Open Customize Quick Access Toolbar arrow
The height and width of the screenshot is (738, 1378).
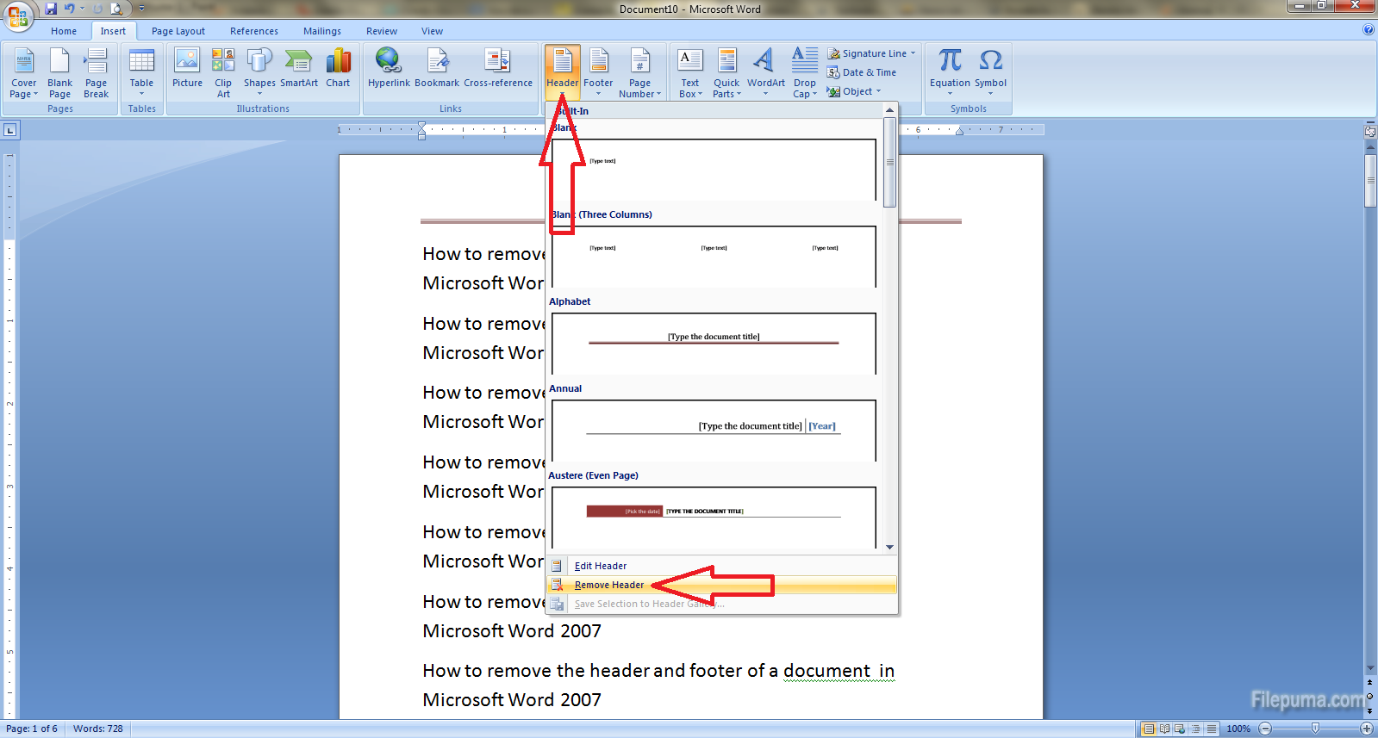pyautogui.click(x=141, y=9)
